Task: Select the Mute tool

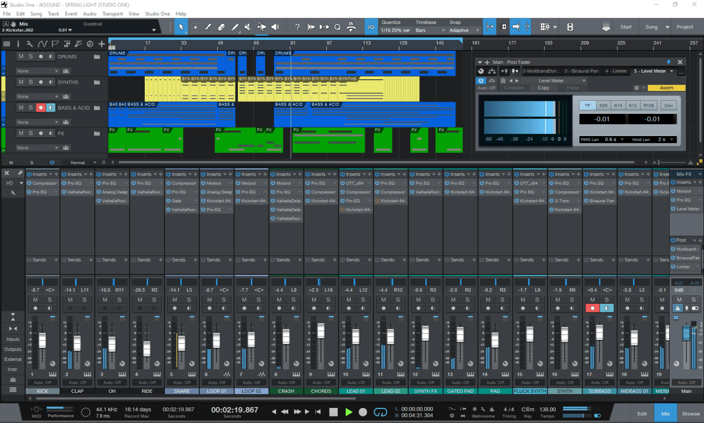Action: [x=248, y=27]
